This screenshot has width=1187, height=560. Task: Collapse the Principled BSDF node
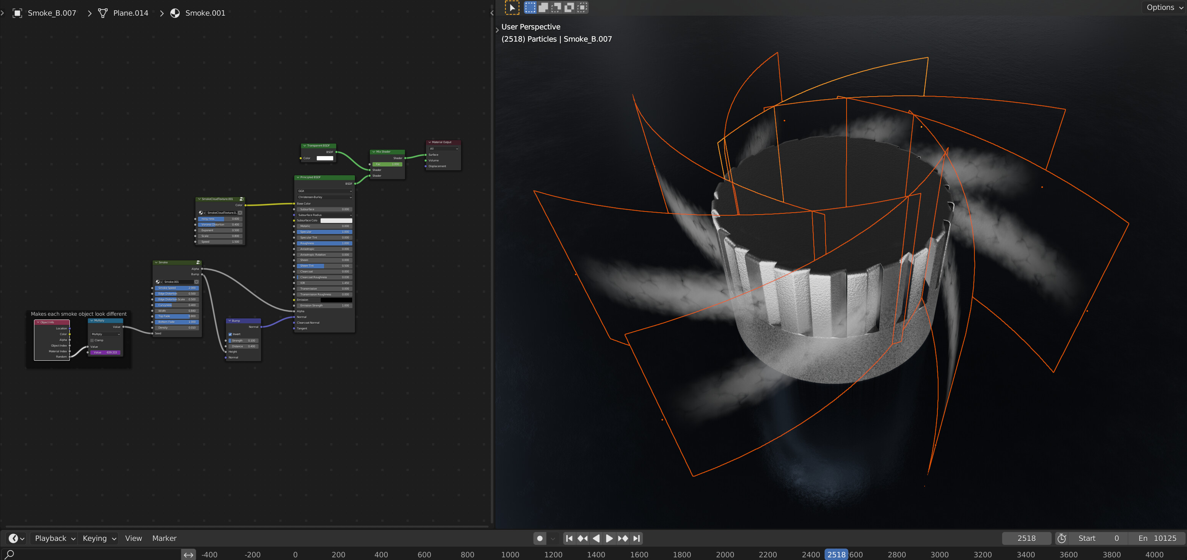[298, 178]
